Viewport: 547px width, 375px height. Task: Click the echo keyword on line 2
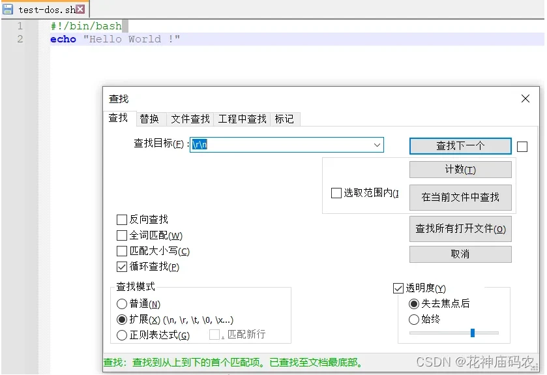click(x=63, y=39)
